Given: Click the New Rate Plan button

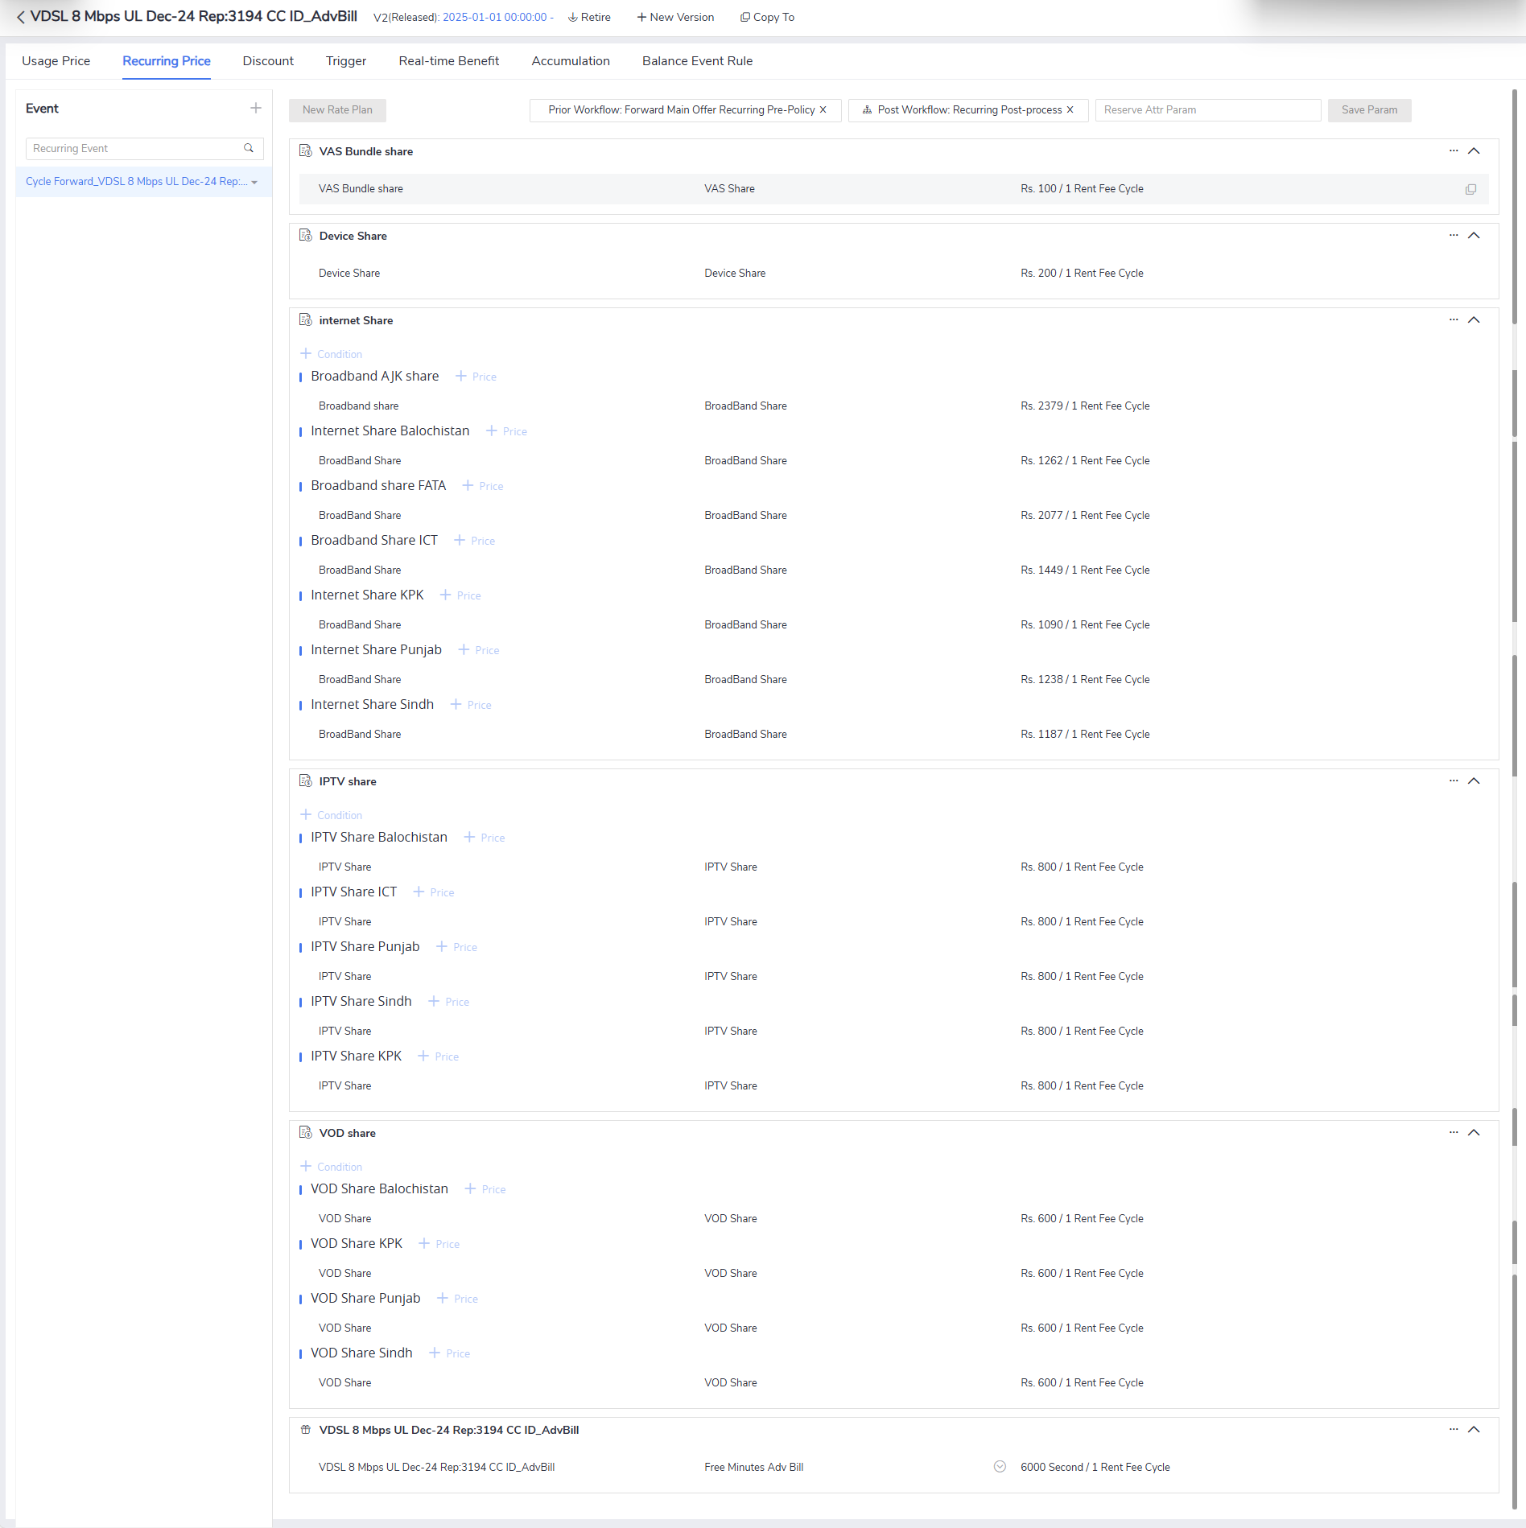Looking at the screenshot, I should (337, 110).
